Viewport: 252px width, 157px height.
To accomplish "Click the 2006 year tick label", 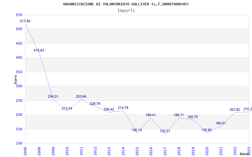I will coord(25,151).
